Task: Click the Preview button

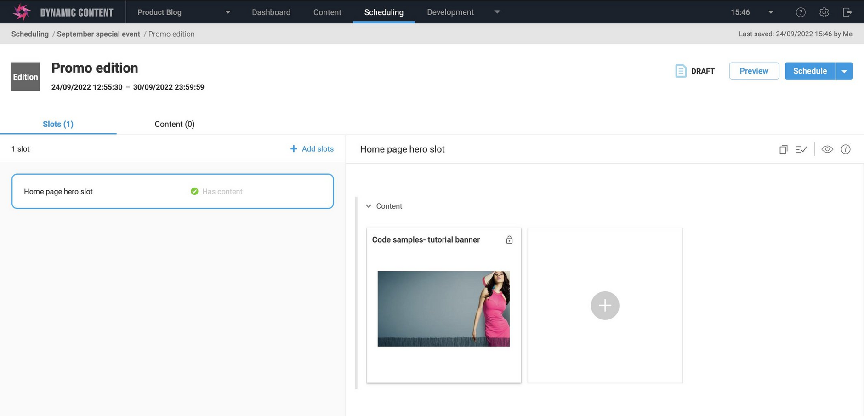Action: pyautogui.click(x=754, y=71)
